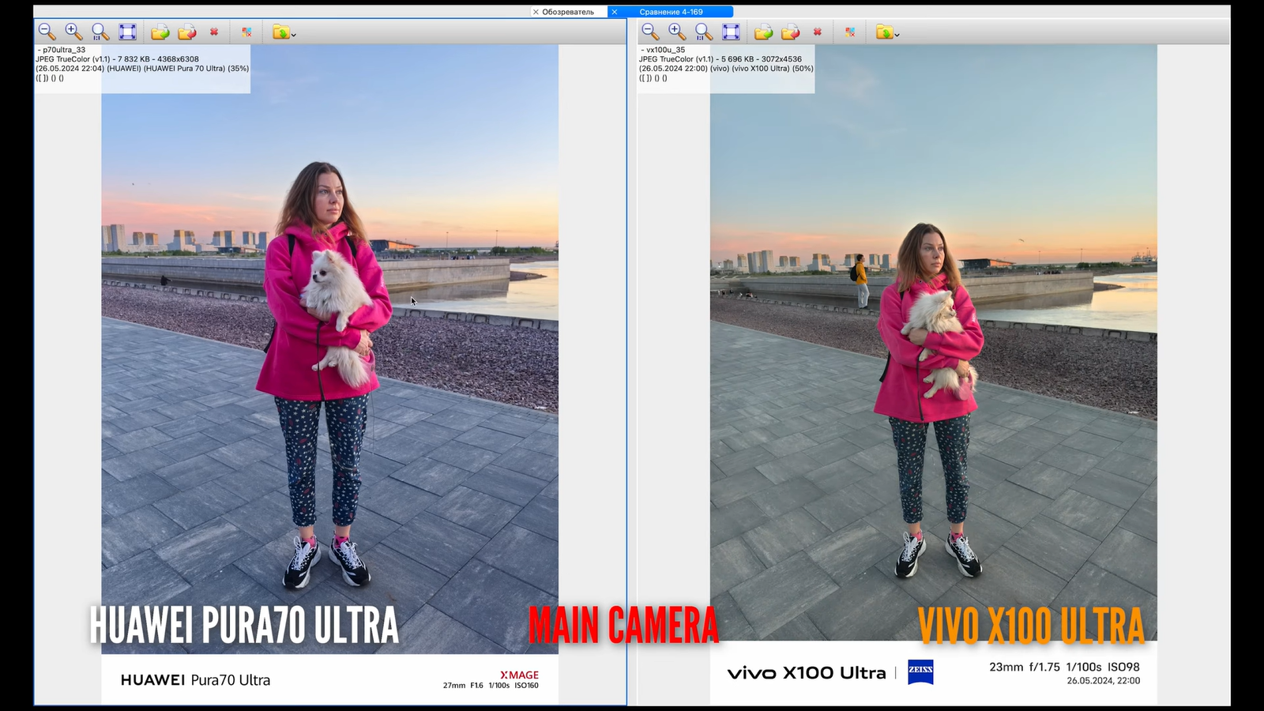Close the Обозреватель tab

536,12
